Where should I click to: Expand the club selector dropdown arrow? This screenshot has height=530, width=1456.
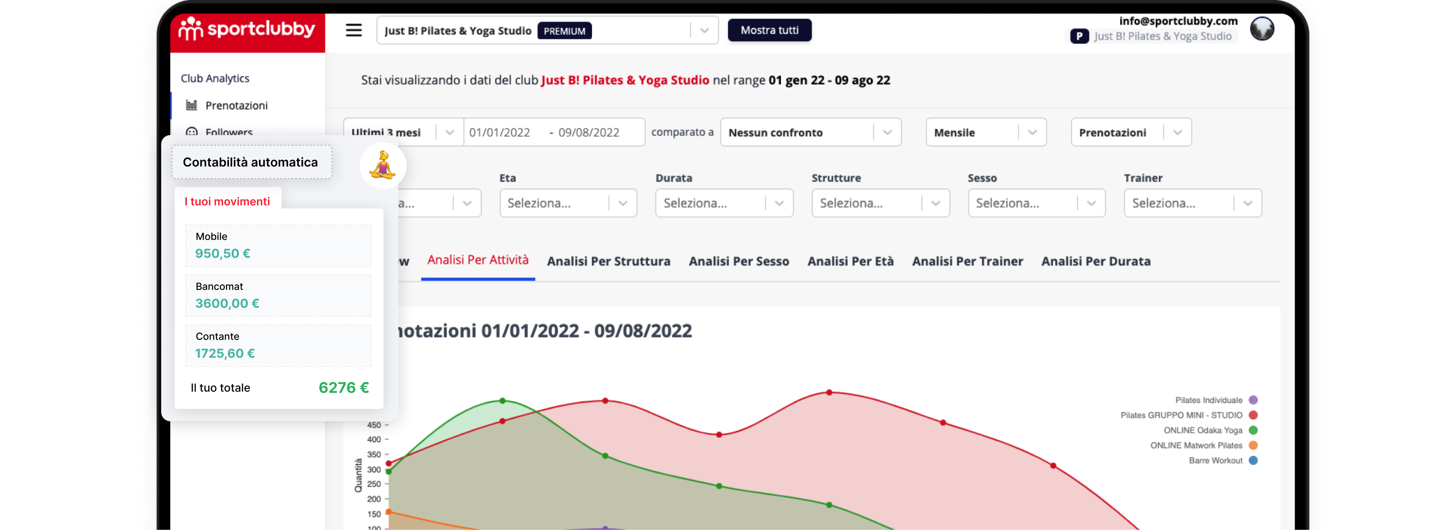tap(704, 30)
